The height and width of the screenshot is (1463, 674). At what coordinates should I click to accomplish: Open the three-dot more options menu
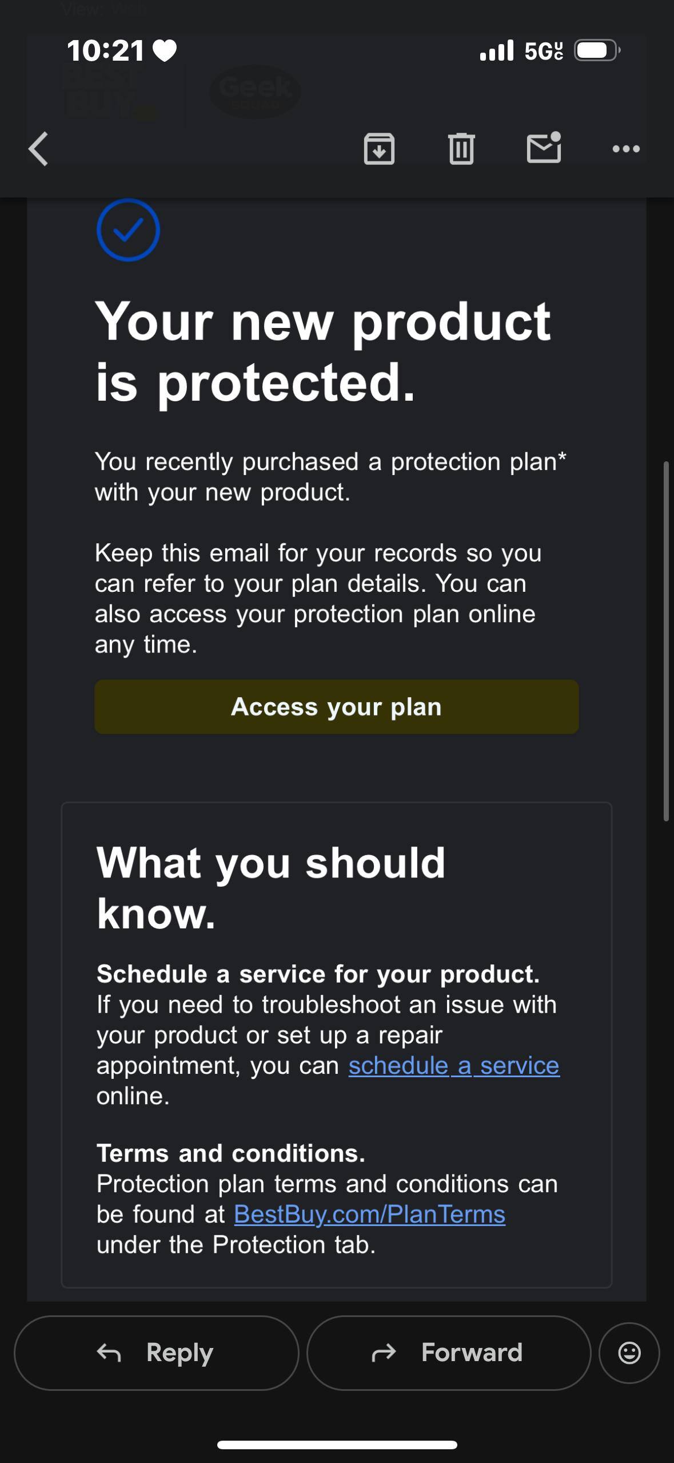626,149
